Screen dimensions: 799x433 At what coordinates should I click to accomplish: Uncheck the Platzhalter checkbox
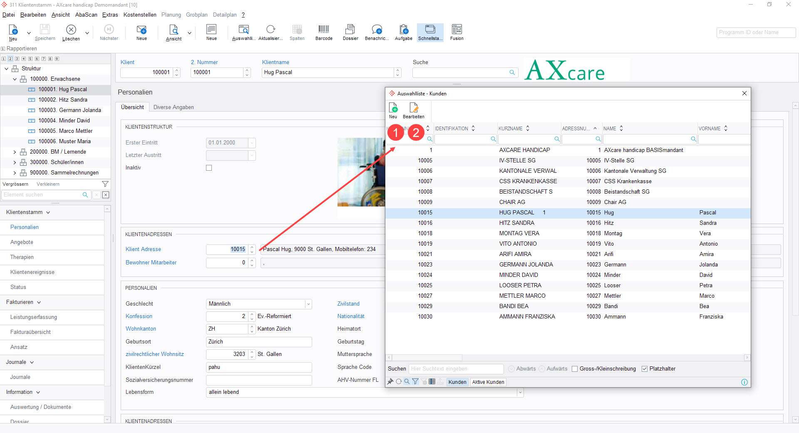(645, 369)
